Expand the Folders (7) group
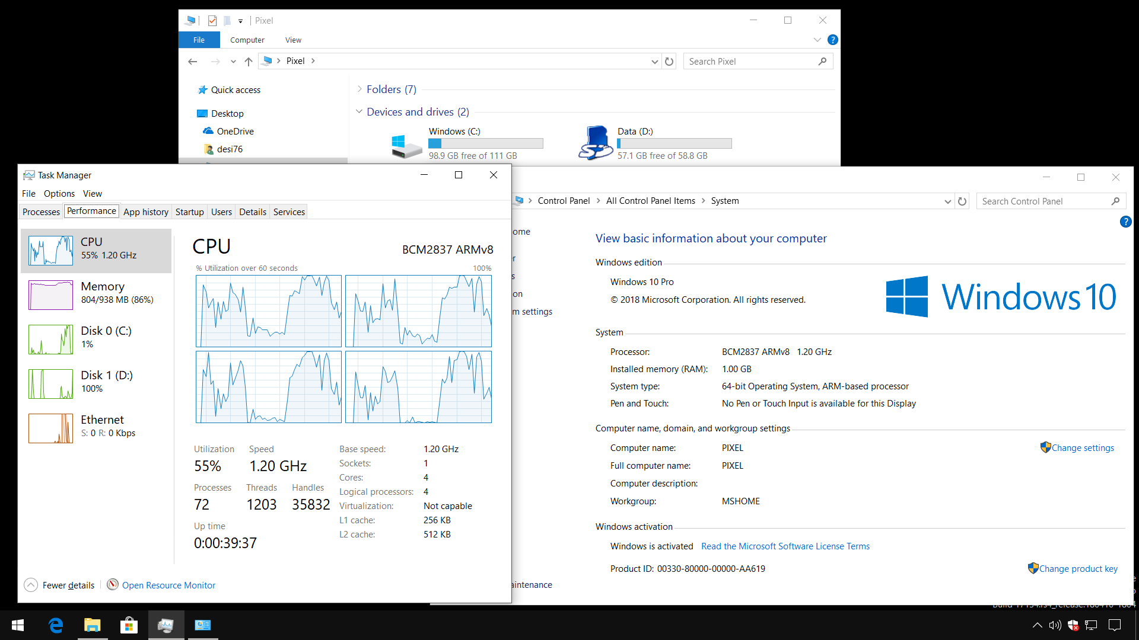The height and width of the screenshot is (640, 1139). pyautogui.click(x=359, y=89)
